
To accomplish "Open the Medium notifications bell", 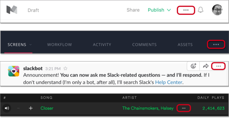I will click(200, 10).
